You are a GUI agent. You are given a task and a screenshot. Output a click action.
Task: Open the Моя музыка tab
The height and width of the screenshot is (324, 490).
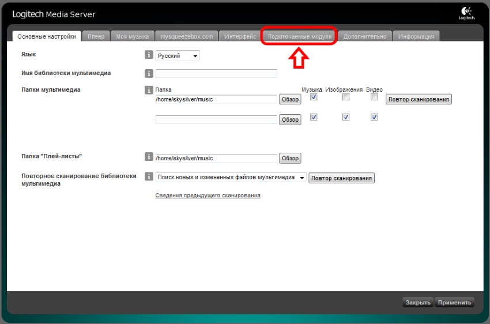coord(133,36)
